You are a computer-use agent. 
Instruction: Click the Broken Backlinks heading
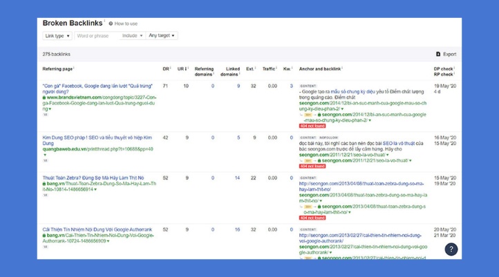point(73,23)
